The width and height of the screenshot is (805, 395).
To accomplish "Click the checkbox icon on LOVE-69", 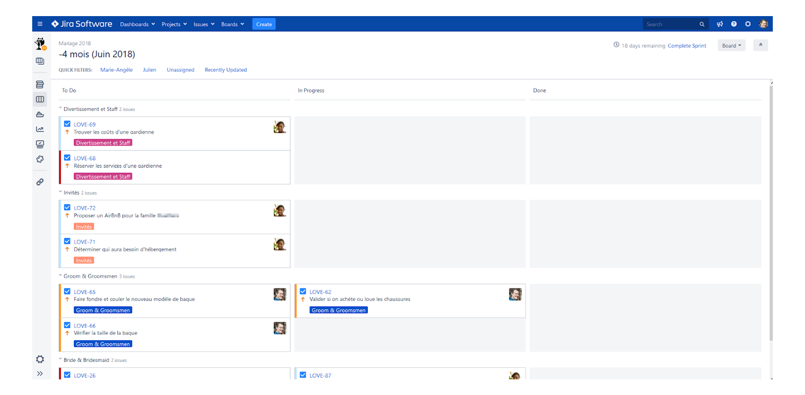I will [x=67, y=124].
